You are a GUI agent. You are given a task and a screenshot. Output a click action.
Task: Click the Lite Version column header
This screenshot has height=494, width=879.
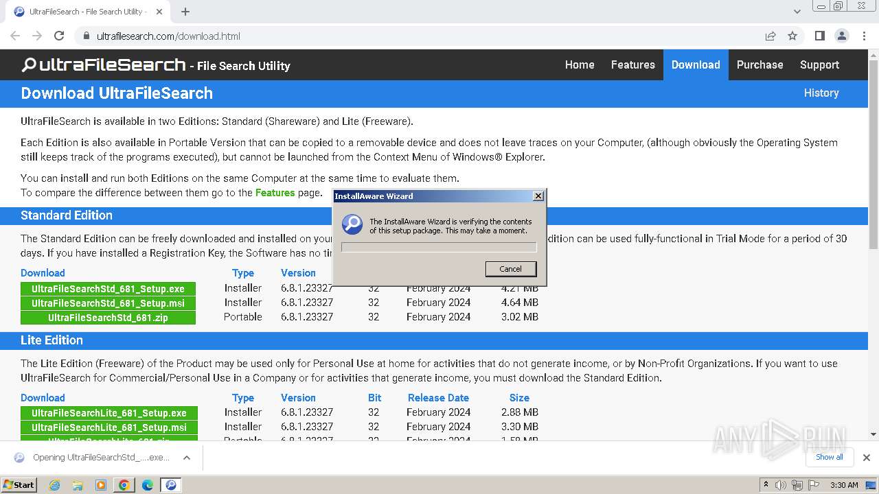(298, 398)
